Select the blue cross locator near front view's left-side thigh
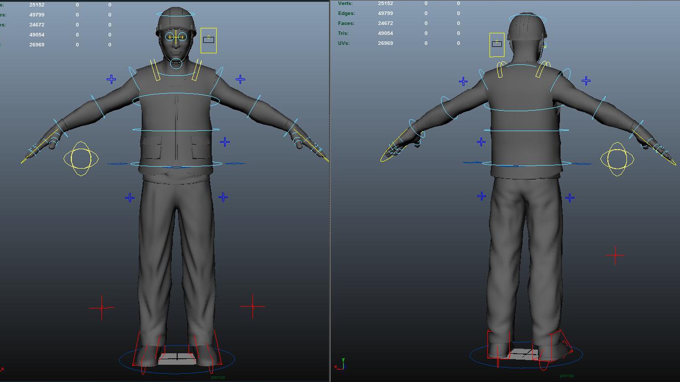This screenshot has height=382, width=680. click(x=130, y=198)
